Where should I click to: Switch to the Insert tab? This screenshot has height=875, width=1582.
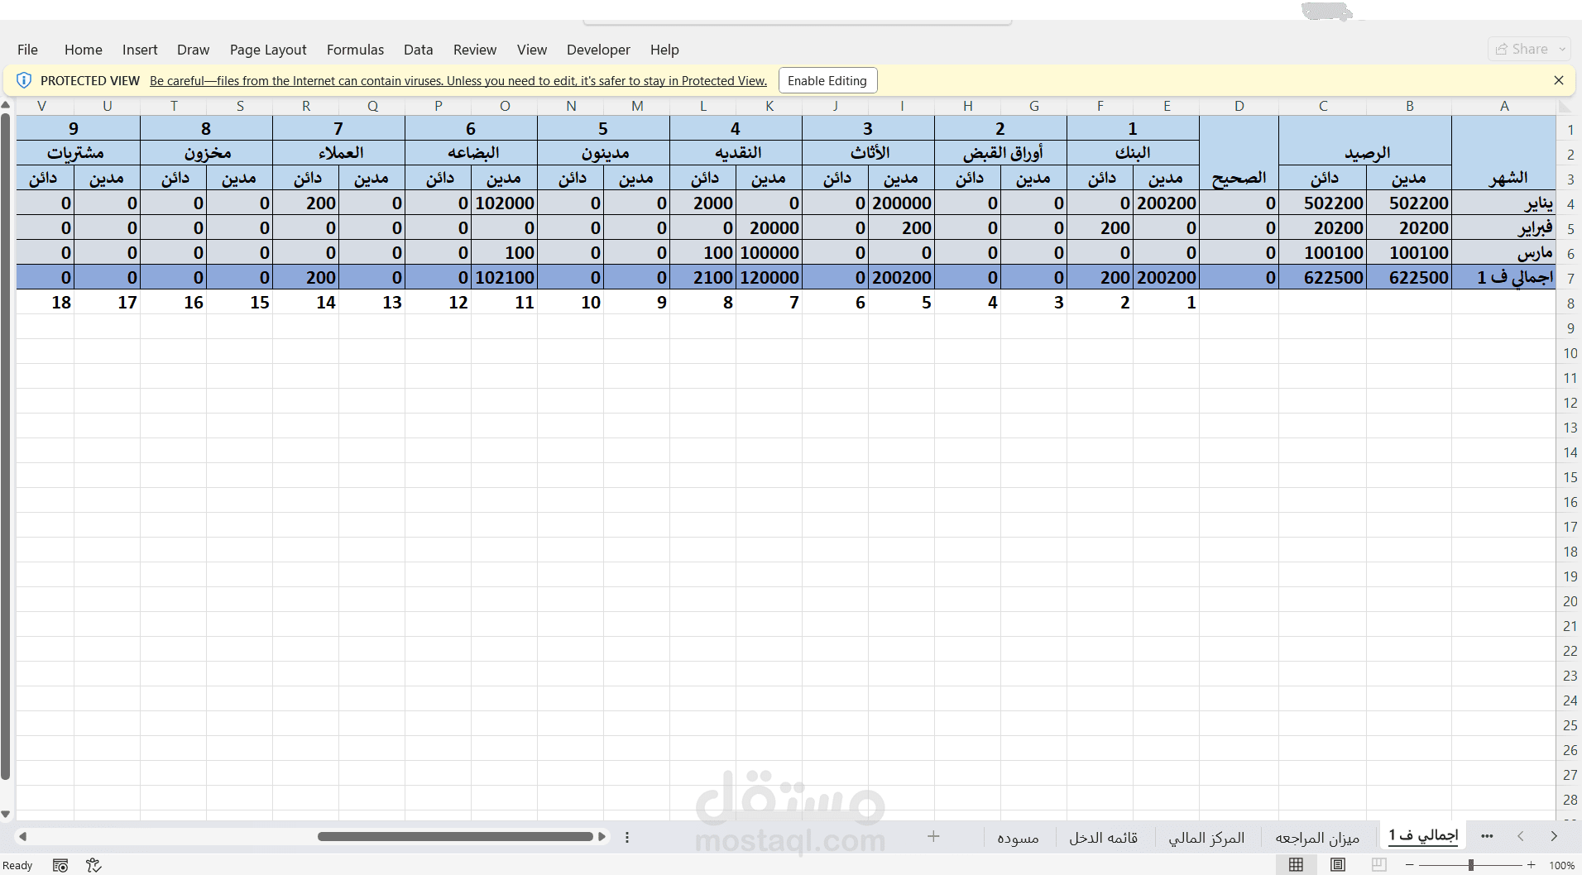[140, 50]
